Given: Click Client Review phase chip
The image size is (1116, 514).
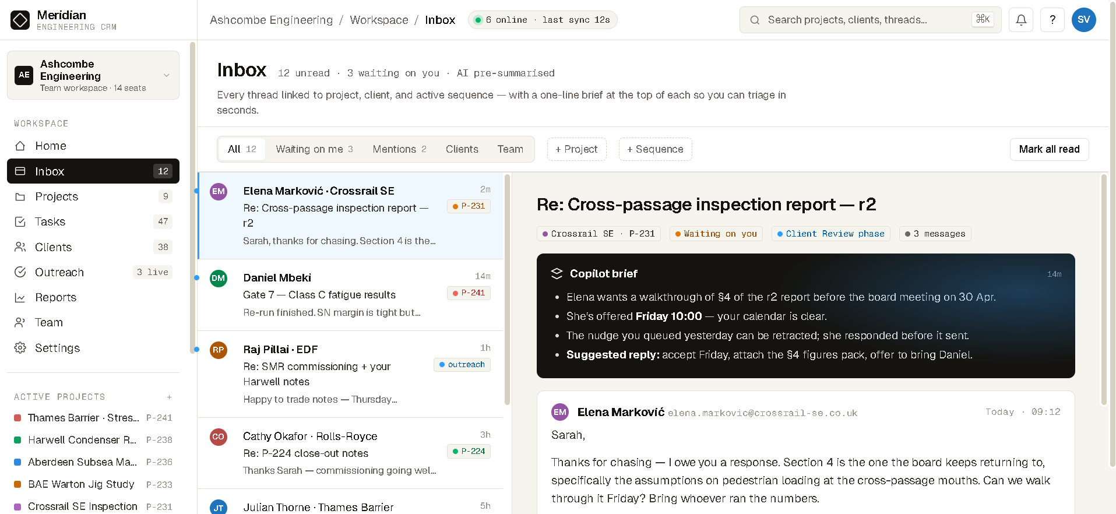Looking at the screenshot, I should pyautogui.click(x=830, y=234).
